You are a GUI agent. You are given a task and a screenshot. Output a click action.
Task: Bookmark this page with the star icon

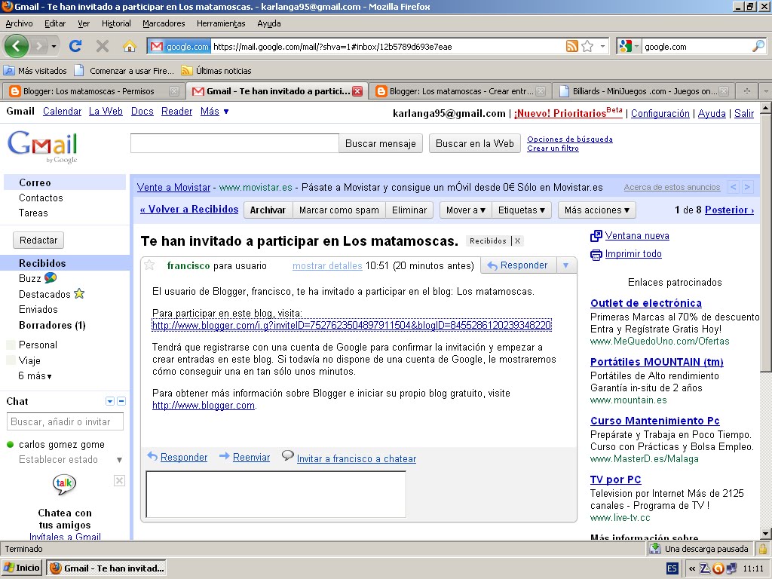[x=587, y=46]
